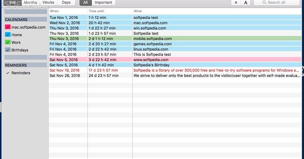
Task: Uncheck the Work calendar checkbox
Action: [8, 42]
